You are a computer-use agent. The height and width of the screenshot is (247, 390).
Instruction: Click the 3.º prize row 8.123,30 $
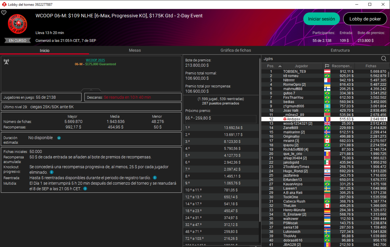[x=221, y=142]
